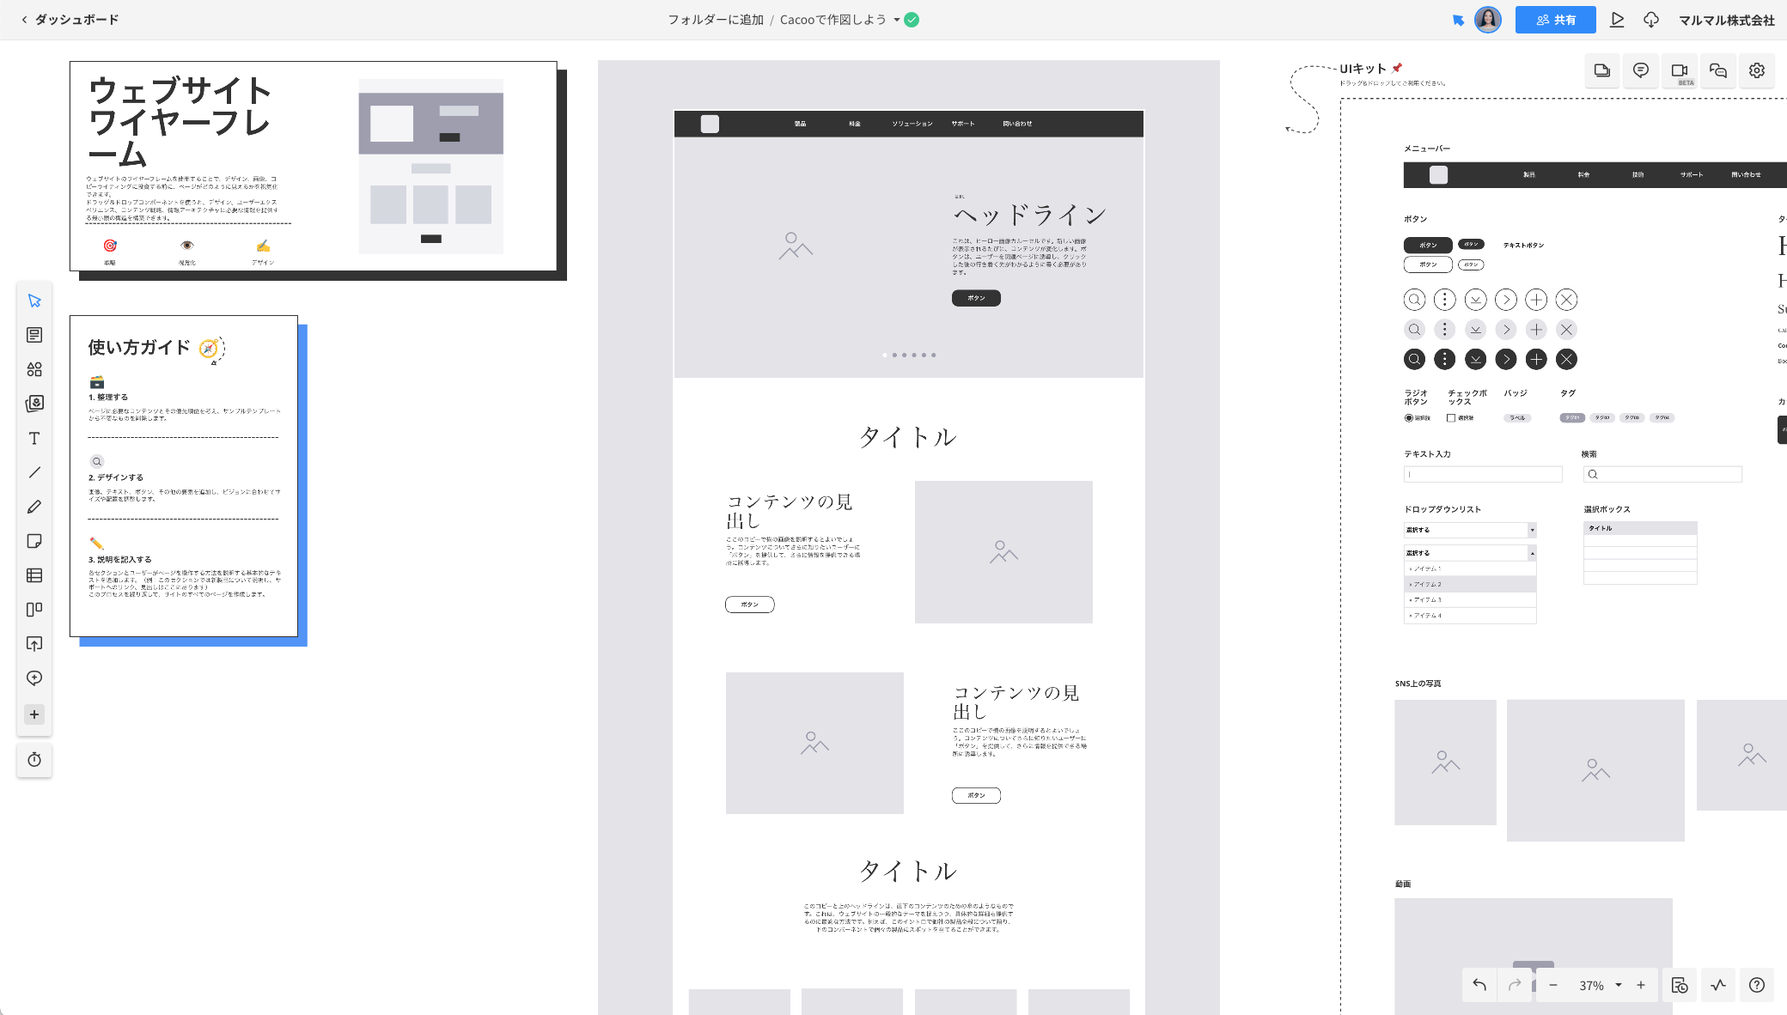Choose the Pencil drawing tool
Viewport: 1787px width, 1015px height.
34,507
